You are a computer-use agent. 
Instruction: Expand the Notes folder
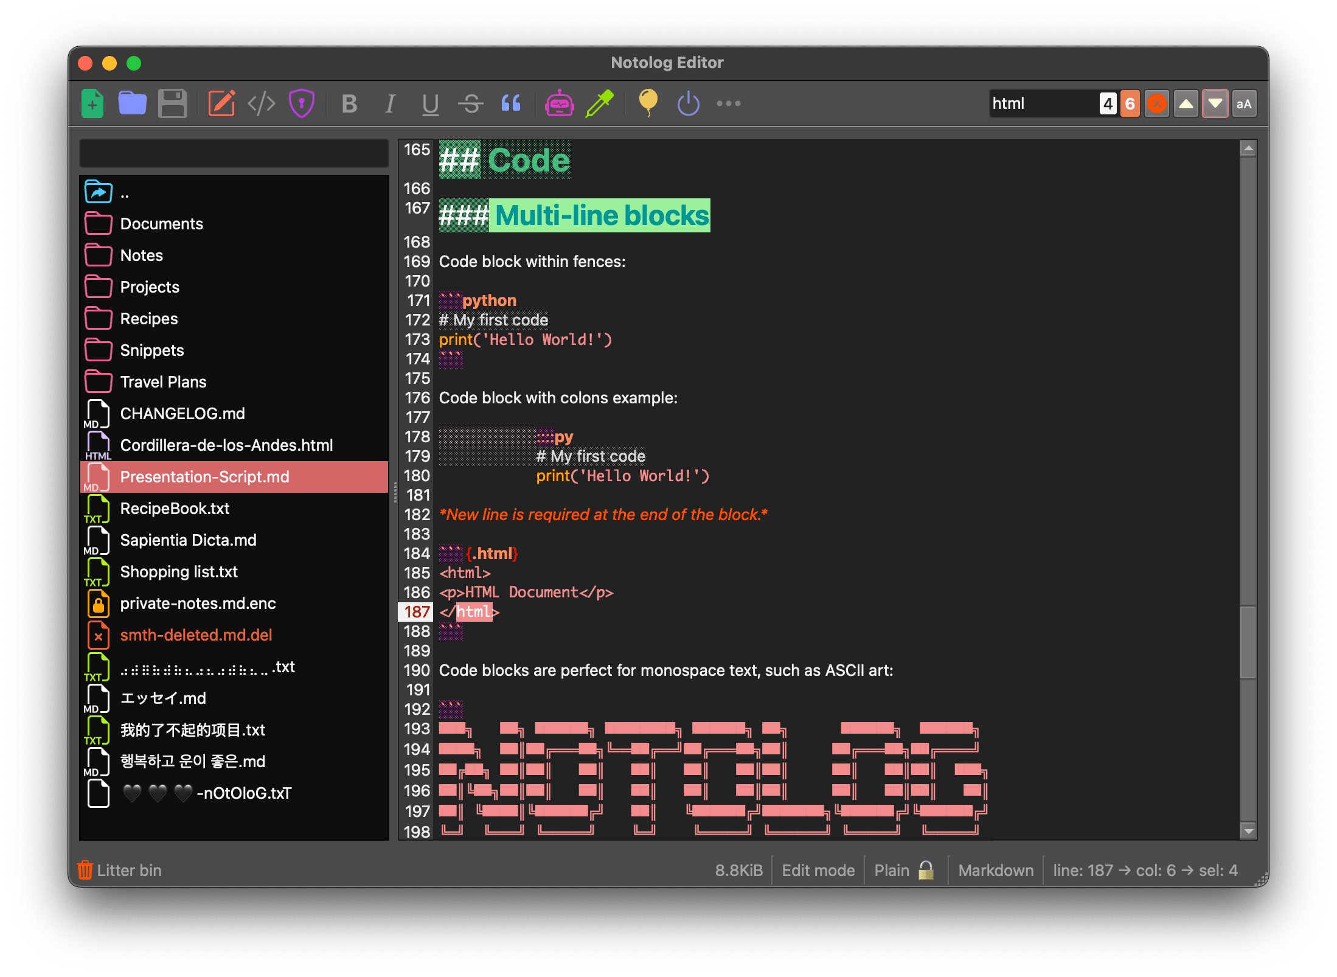(142, 255)
